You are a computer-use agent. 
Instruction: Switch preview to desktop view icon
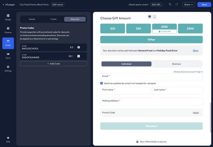pos(149,17)
